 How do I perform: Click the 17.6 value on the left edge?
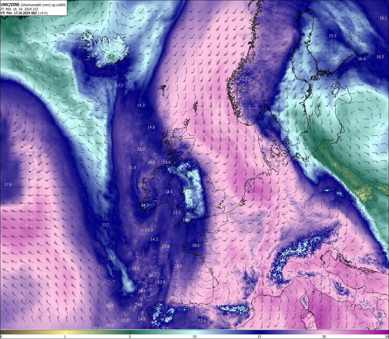coord(8,185)
